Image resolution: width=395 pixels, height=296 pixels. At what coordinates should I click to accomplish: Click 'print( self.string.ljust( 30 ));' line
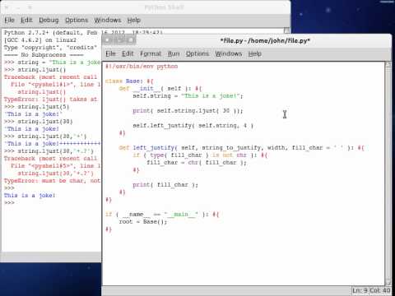coord(188,111)
